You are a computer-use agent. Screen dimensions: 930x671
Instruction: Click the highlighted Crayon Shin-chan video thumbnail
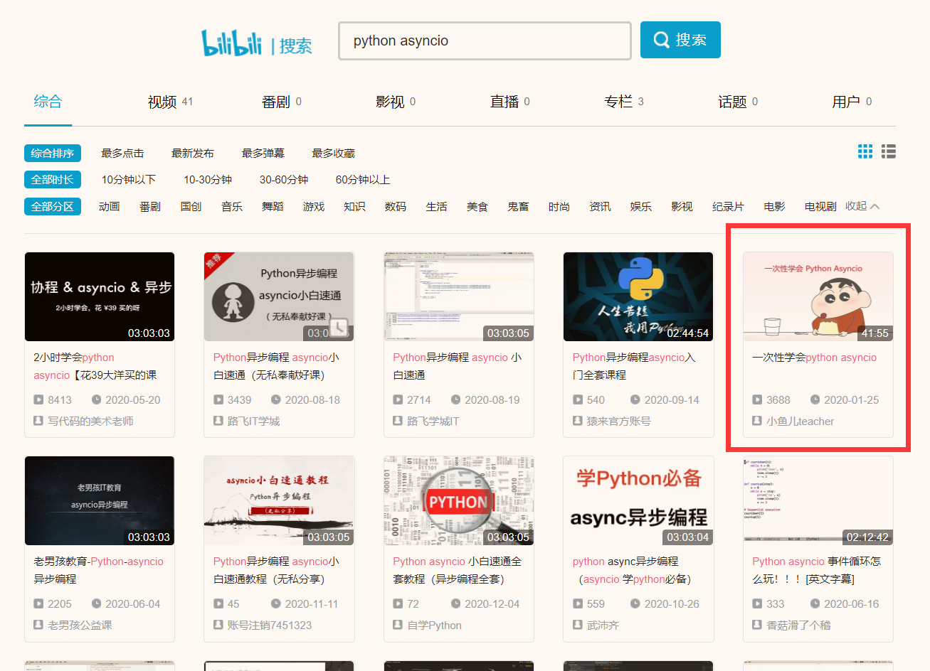pyautogui.click(x=817, y=296)
